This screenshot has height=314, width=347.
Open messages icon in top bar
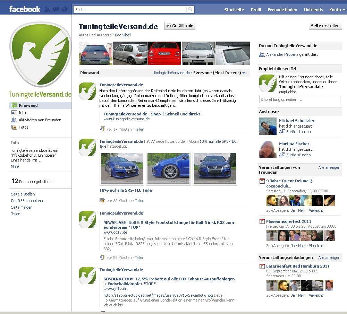coord(56,9)
